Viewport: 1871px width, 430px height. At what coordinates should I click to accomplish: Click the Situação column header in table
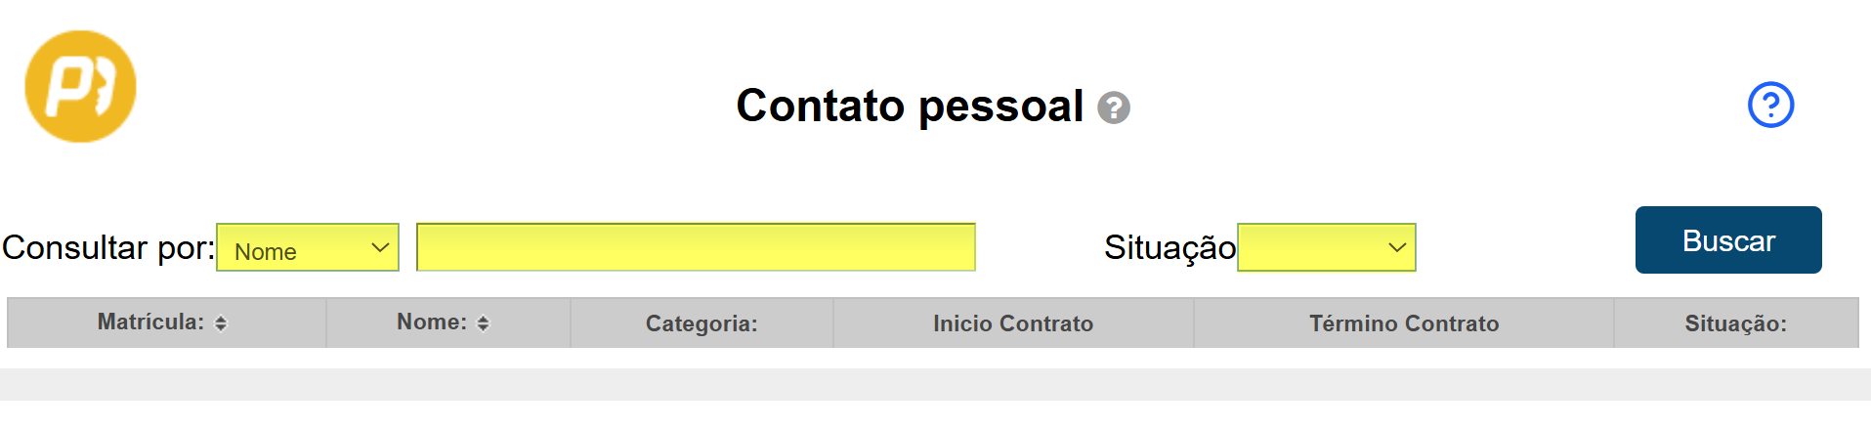[1734, 323]
